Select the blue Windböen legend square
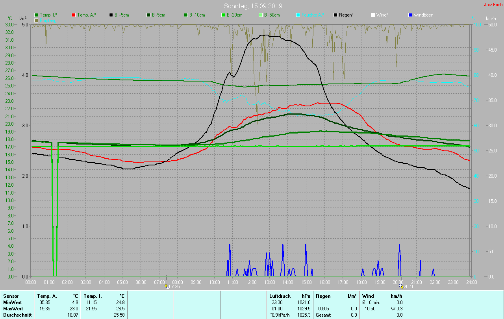The height and width of the screenshot is (319, 504). (410, 15)
